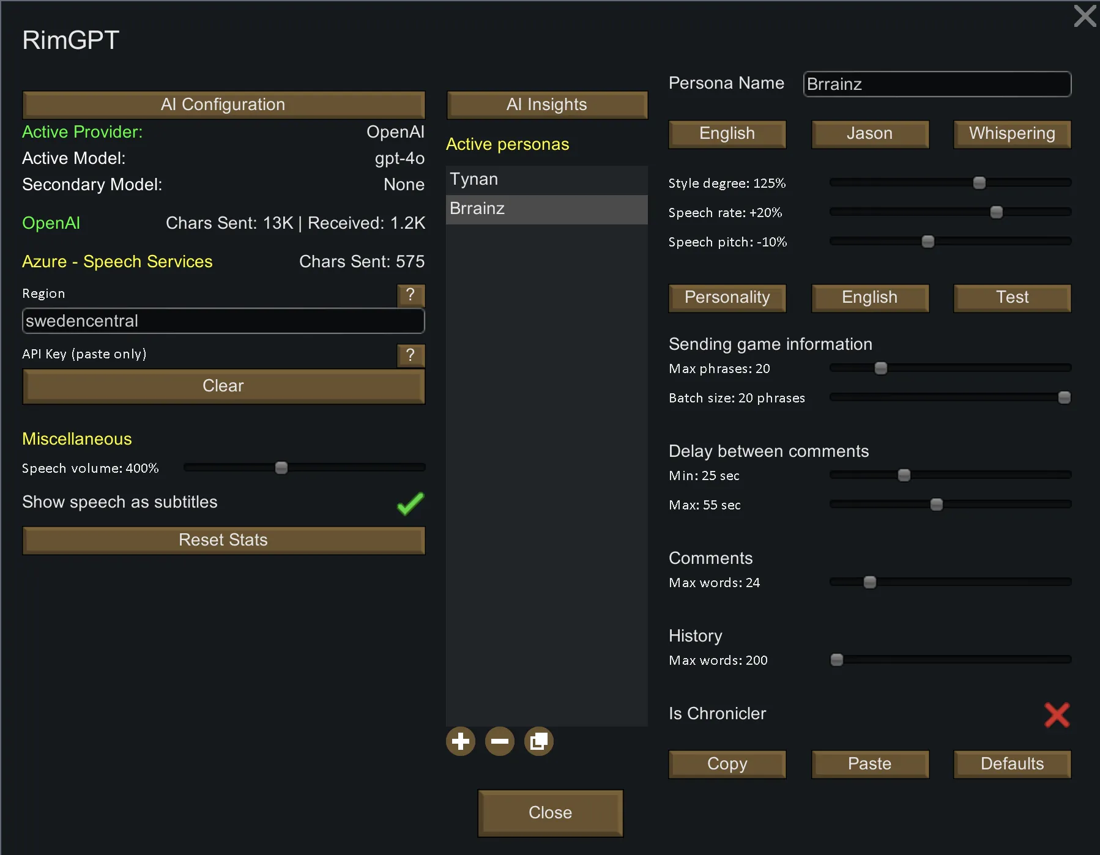1100x855 pixels.
Task: Click the remove persona minus icon
Action: (500, 741)
